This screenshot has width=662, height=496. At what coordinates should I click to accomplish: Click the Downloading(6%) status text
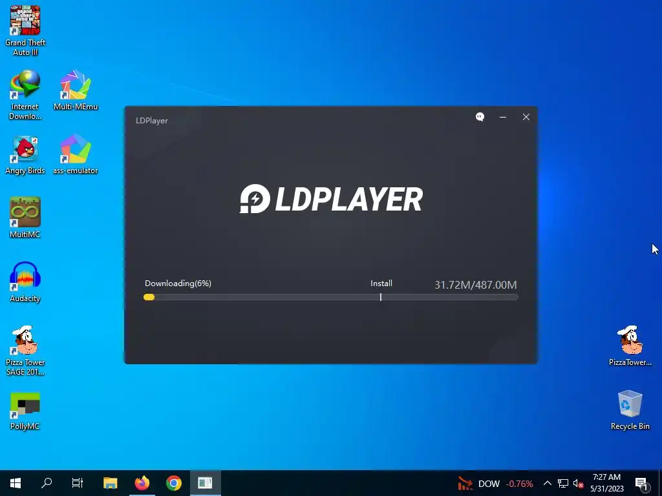click(x=178, y=284)
